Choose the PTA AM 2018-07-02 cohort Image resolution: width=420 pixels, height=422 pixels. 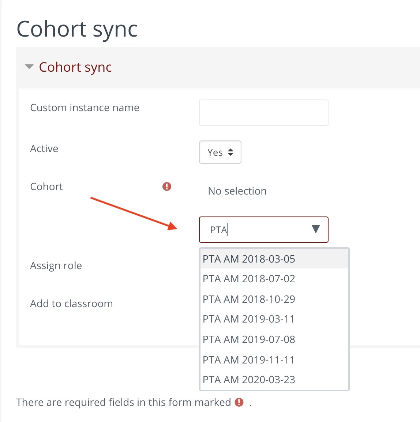click(249, 279)
